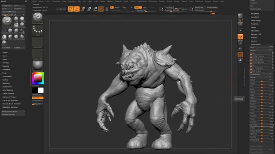Select the white main color swatch

pyautogui.click(x=41, y=90)
